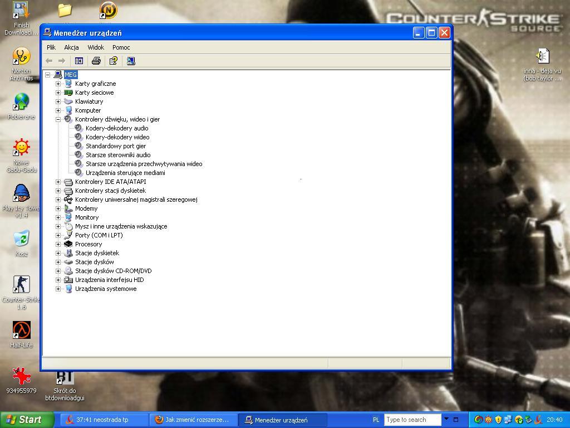Click the PL language indicator
Viewport: 570px width, 428px height.
click(376, 420)
